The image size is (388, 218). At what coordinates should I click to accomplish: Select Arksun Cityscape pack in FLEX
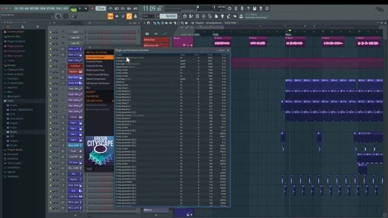(x=99, y=57)
